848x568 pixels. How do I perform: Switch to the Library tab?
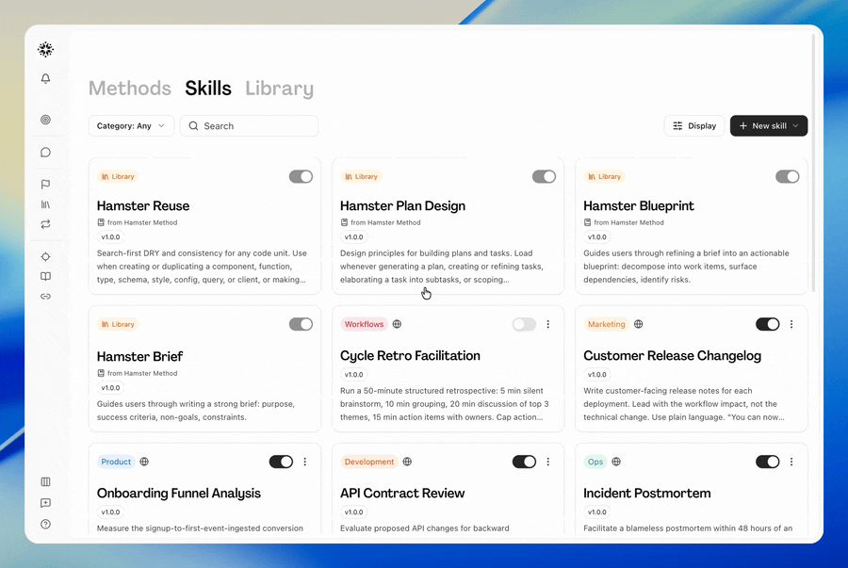tap(279, 89)
